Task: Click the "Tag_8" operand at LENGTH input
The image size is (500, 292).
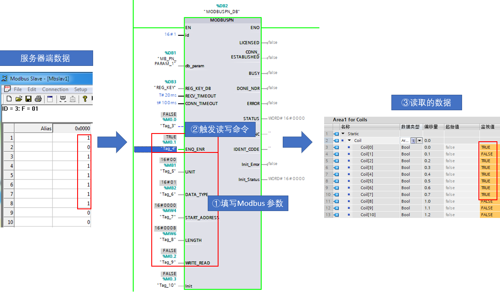Action: click(168, 239)
